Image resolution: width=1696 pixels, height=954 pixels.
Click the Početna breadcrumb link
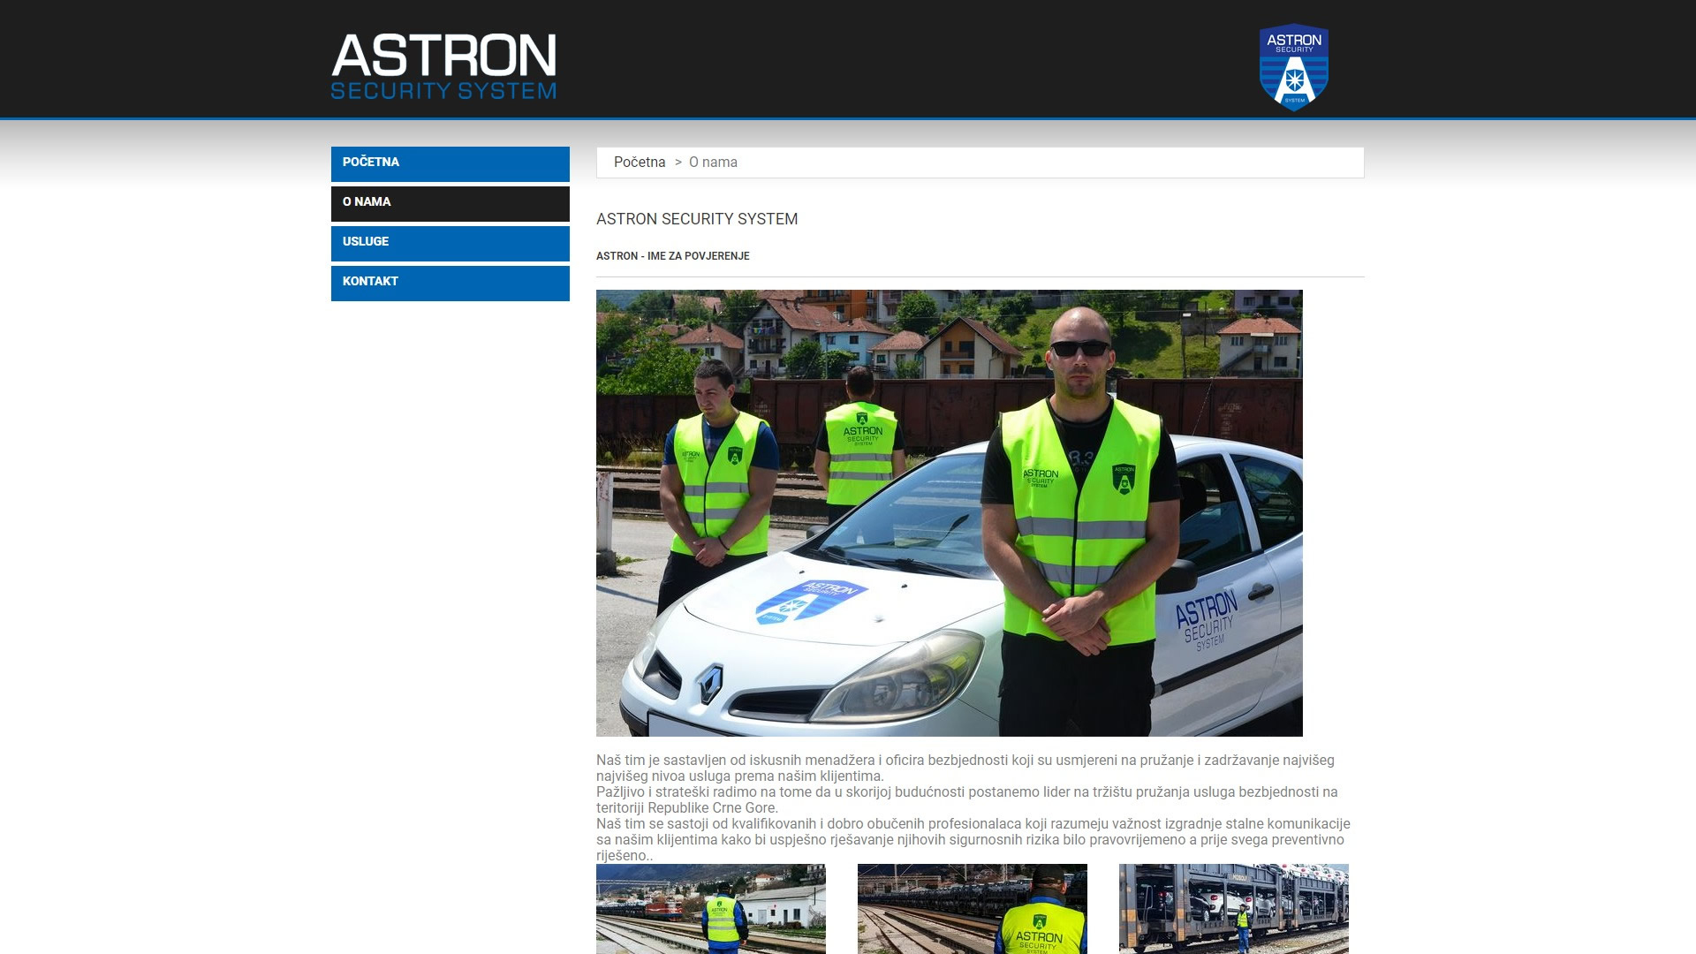pyautogui.click(x=640, y=163)
